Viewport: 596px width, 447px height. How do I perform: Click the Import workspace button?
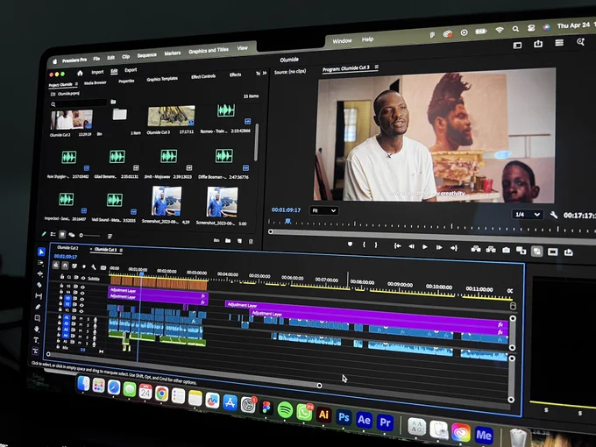tap(97, 72)
